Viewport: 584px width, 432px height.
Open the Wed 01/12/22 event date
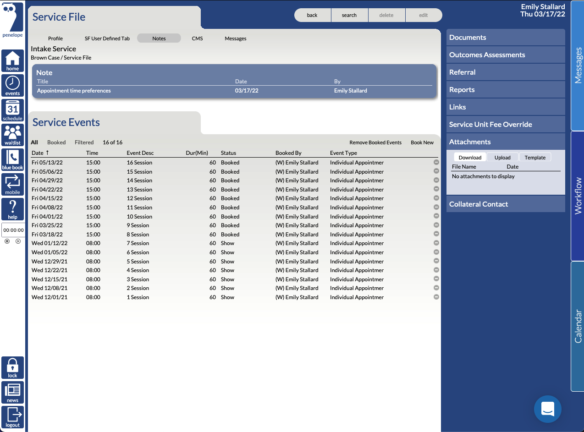point(50,243)
